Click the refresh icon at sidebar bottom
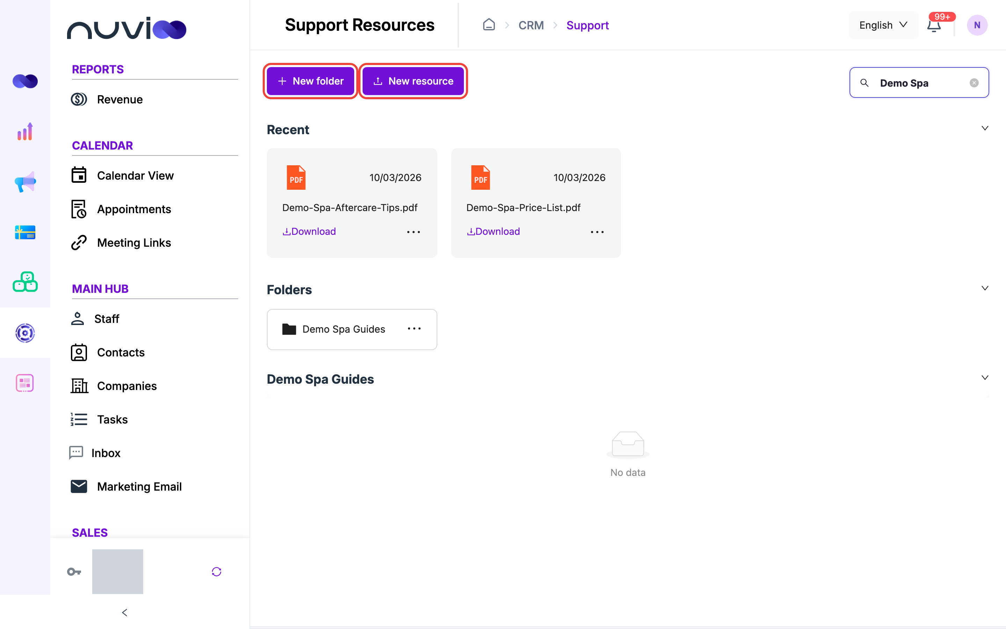1006x629 pixels. [217, 572]
